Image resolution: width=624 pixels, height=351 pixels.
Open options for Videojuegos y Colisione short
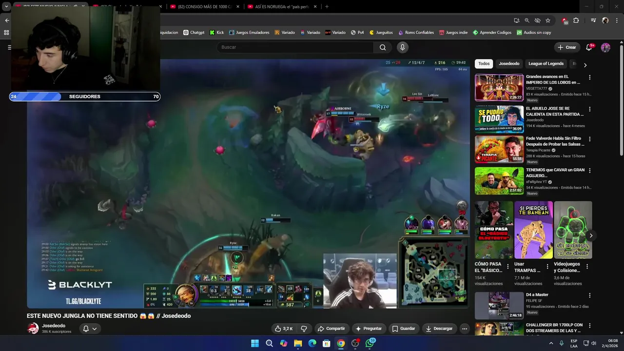click(x=587, y=267)
